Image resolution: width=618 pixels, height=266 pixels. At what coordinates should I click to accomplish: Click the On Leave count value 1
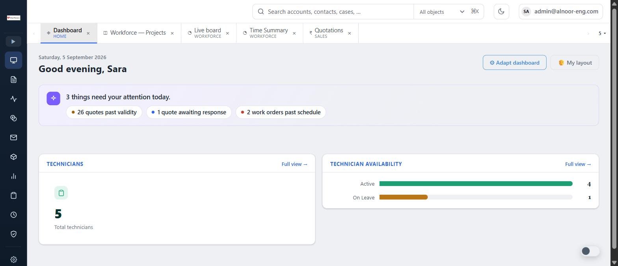point(590,197)
